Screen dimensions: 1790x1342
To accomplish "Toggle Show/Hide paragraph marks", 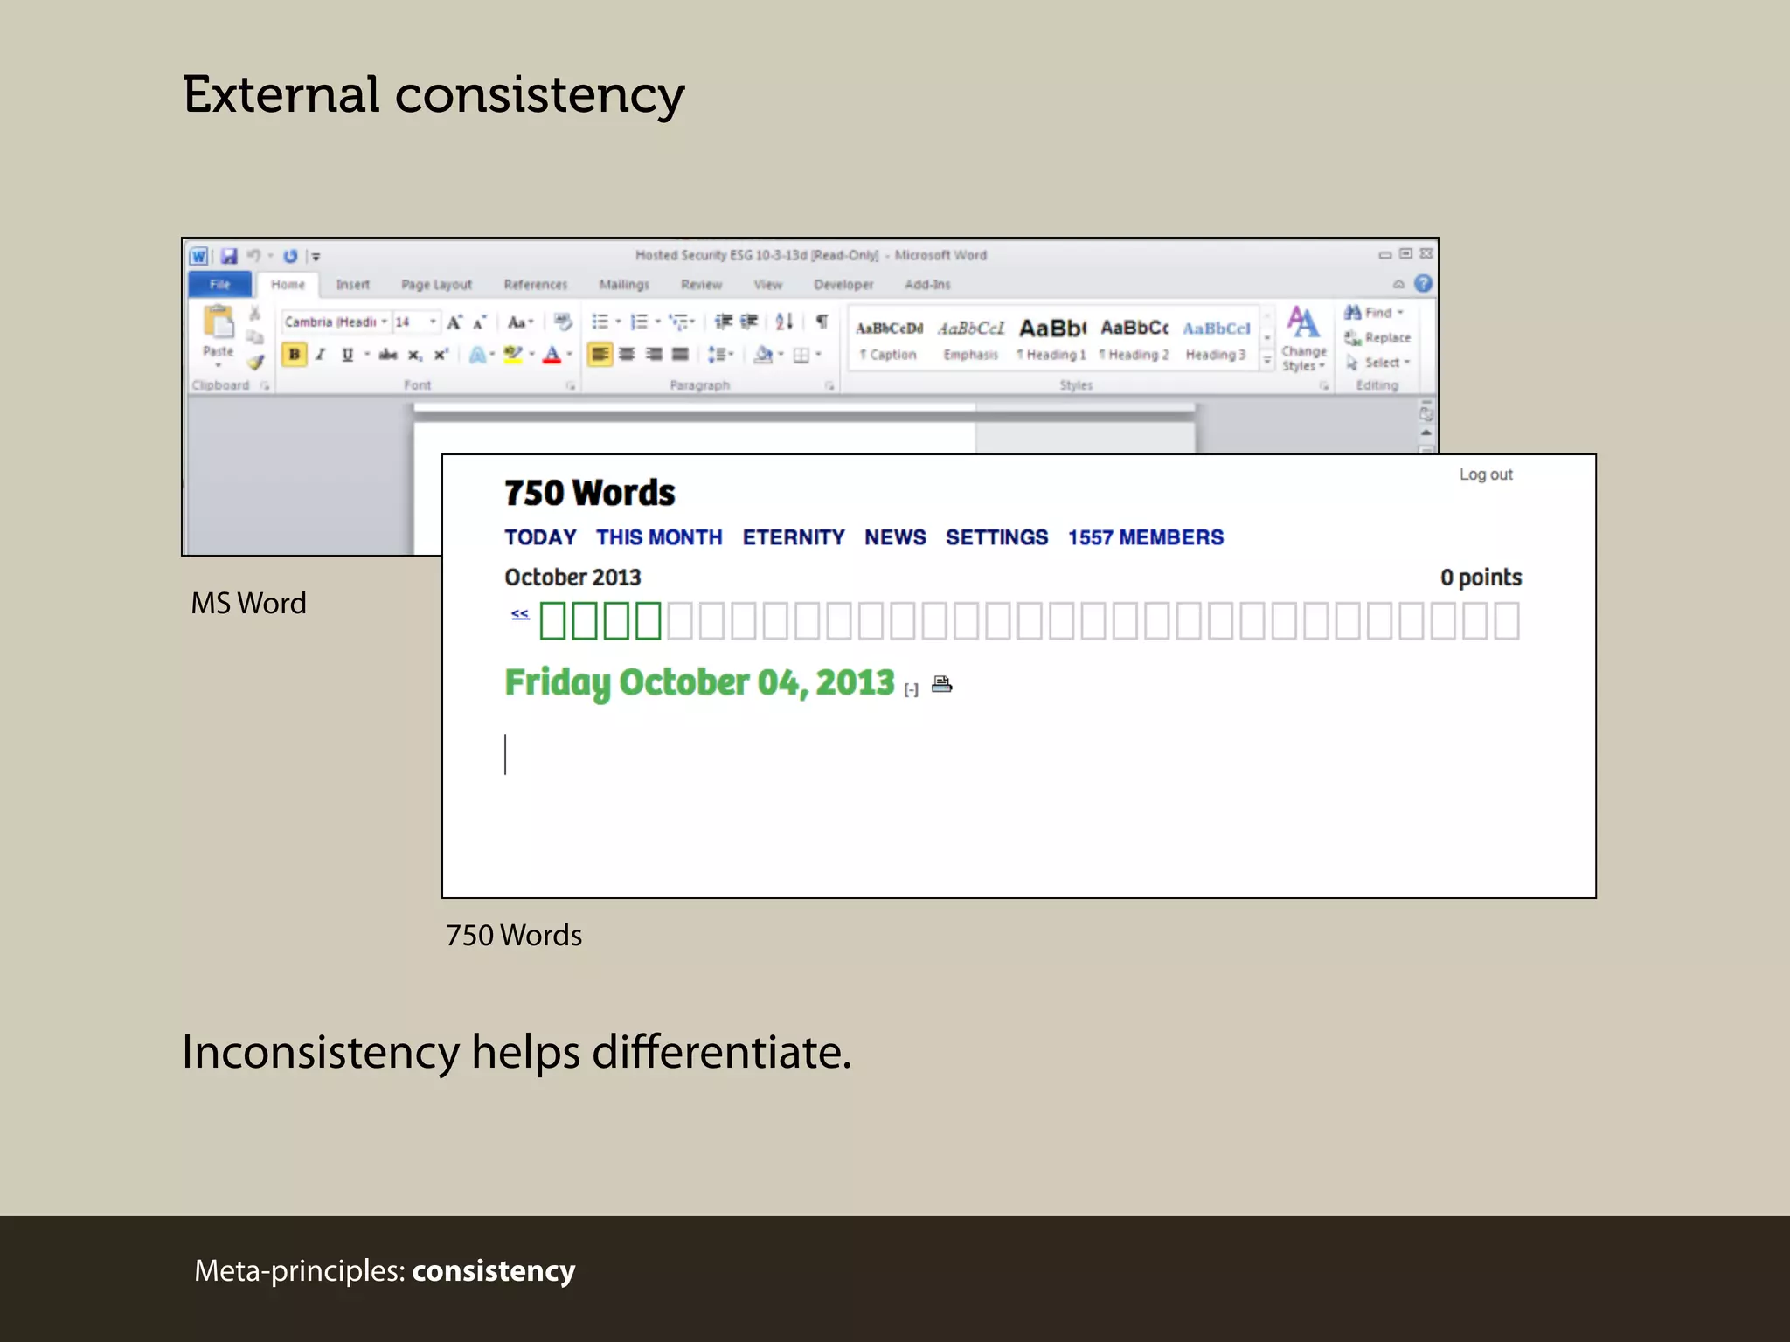I will [822, 322].
